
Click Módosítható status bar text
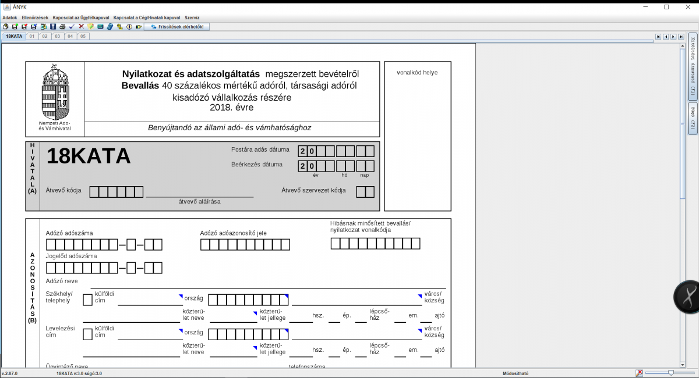coord(516,373)
